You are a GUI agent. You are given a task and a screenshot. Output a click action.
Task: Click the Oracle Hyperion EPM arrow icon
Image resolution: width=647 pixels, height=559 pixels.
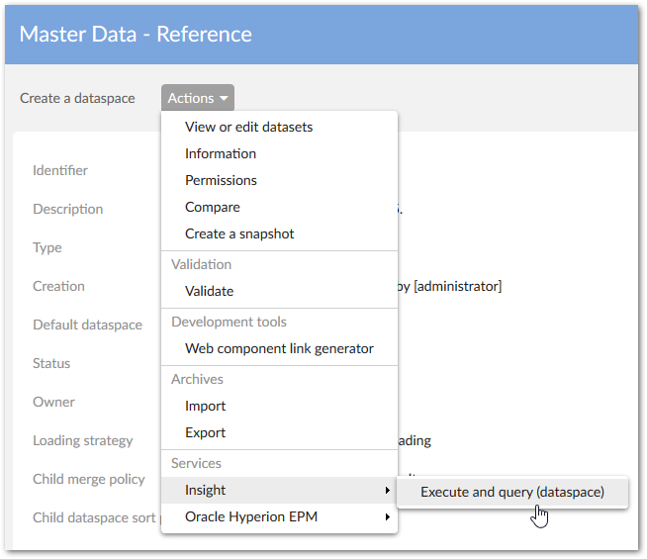[387, 516]
